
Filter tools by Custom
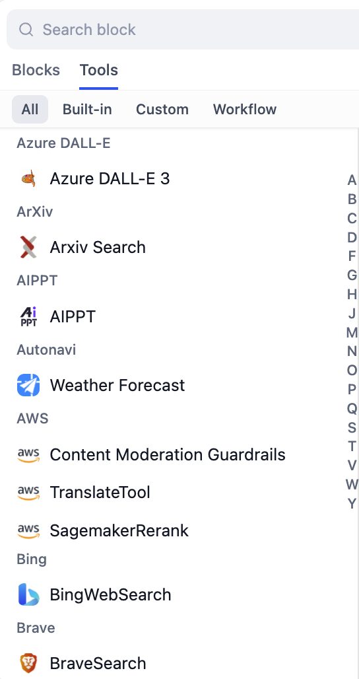(x=162, y=109)
